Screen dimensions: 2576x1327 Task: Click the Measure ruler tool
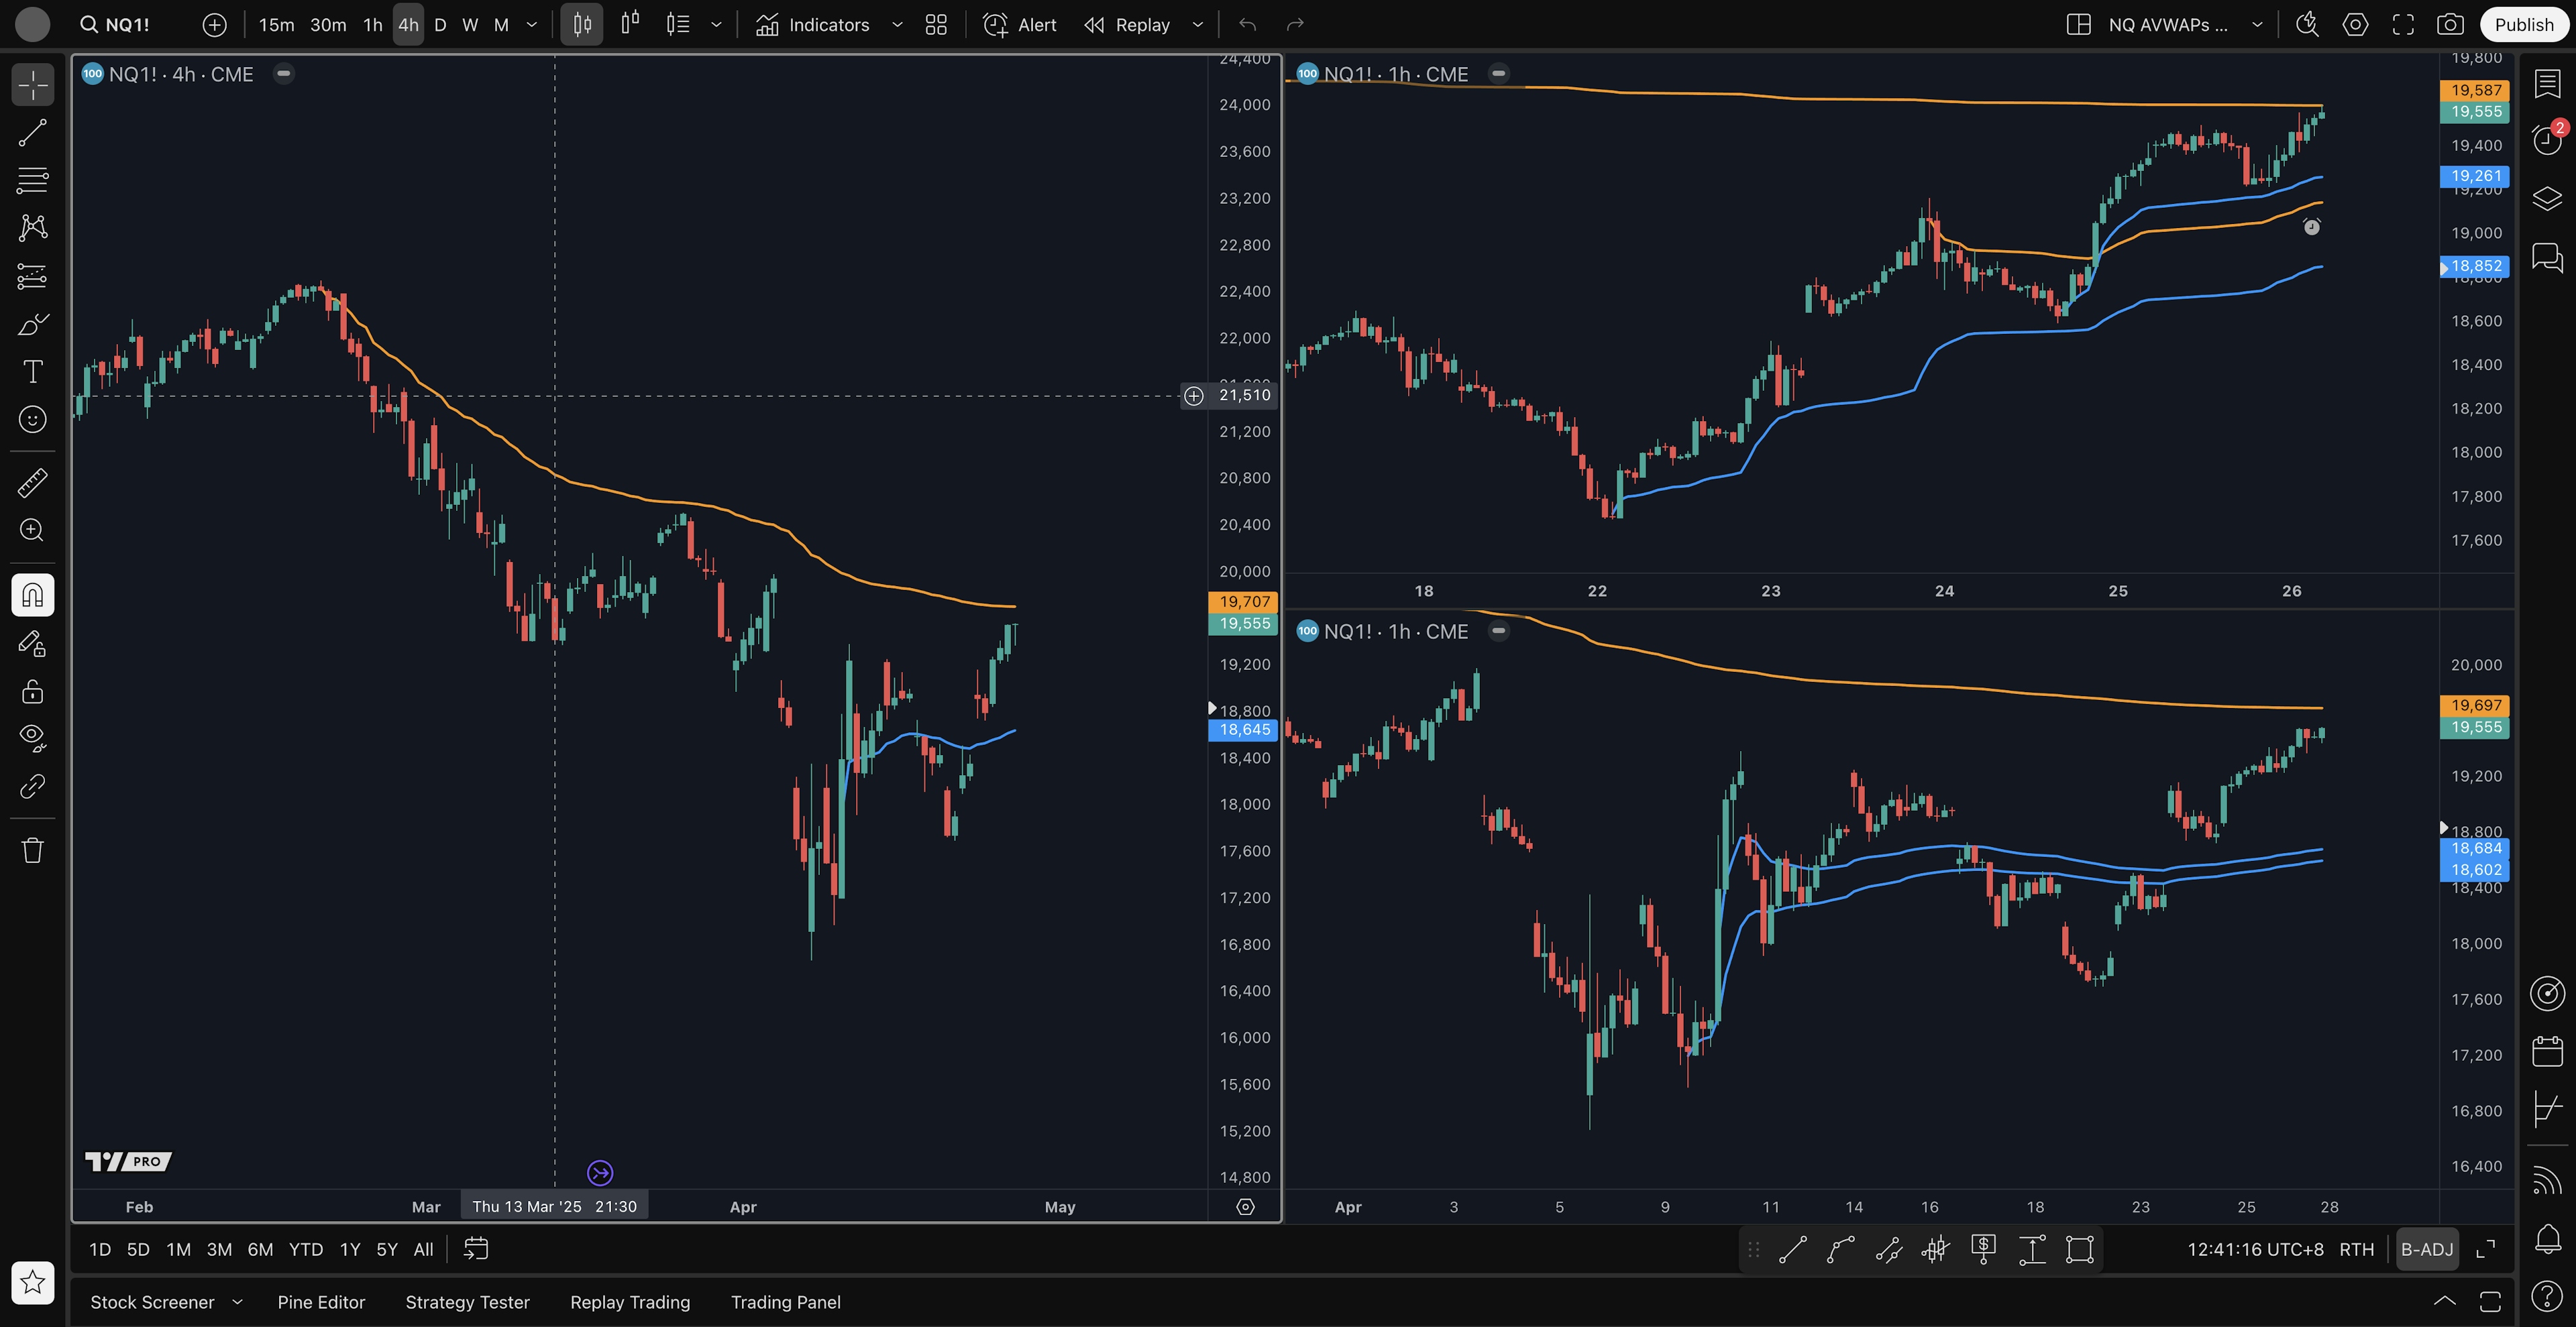click(32, 483)
